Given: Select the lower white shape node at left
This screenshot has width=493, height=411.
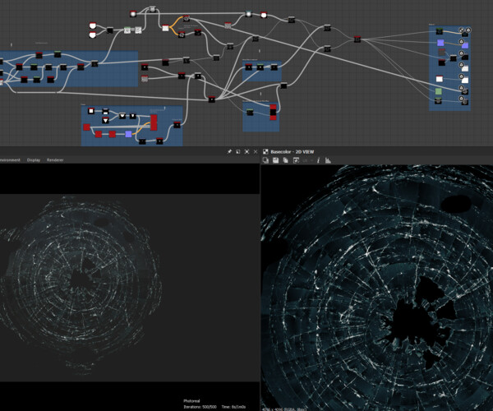Looking at the screenshot, I should pos(92,35).
